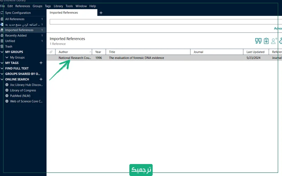The image size is (282, 176).
Task: Open the Tools menu
Action: [69, 6]
